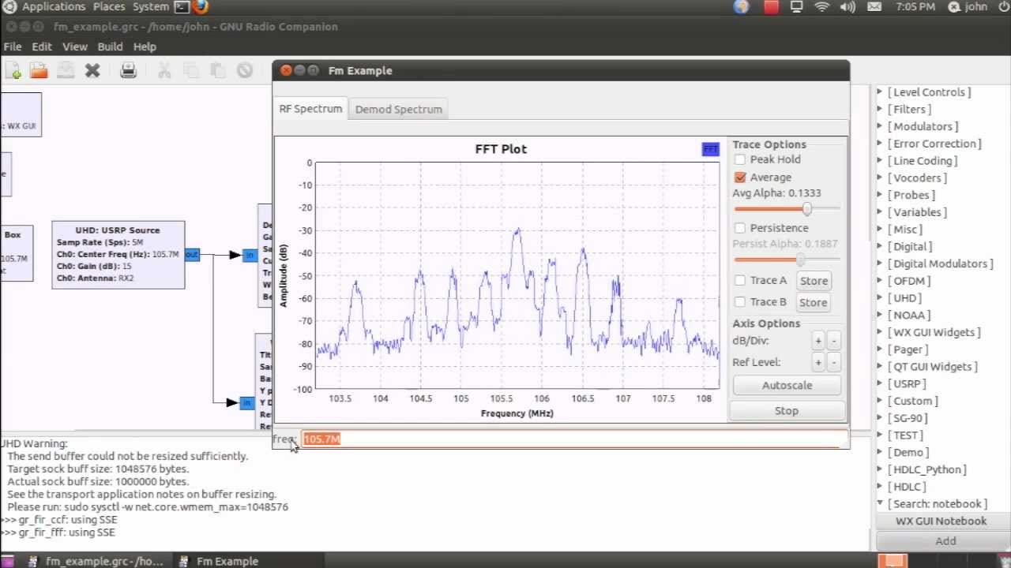
Task: Click the red square tray indicator
Action: (771, 7)
